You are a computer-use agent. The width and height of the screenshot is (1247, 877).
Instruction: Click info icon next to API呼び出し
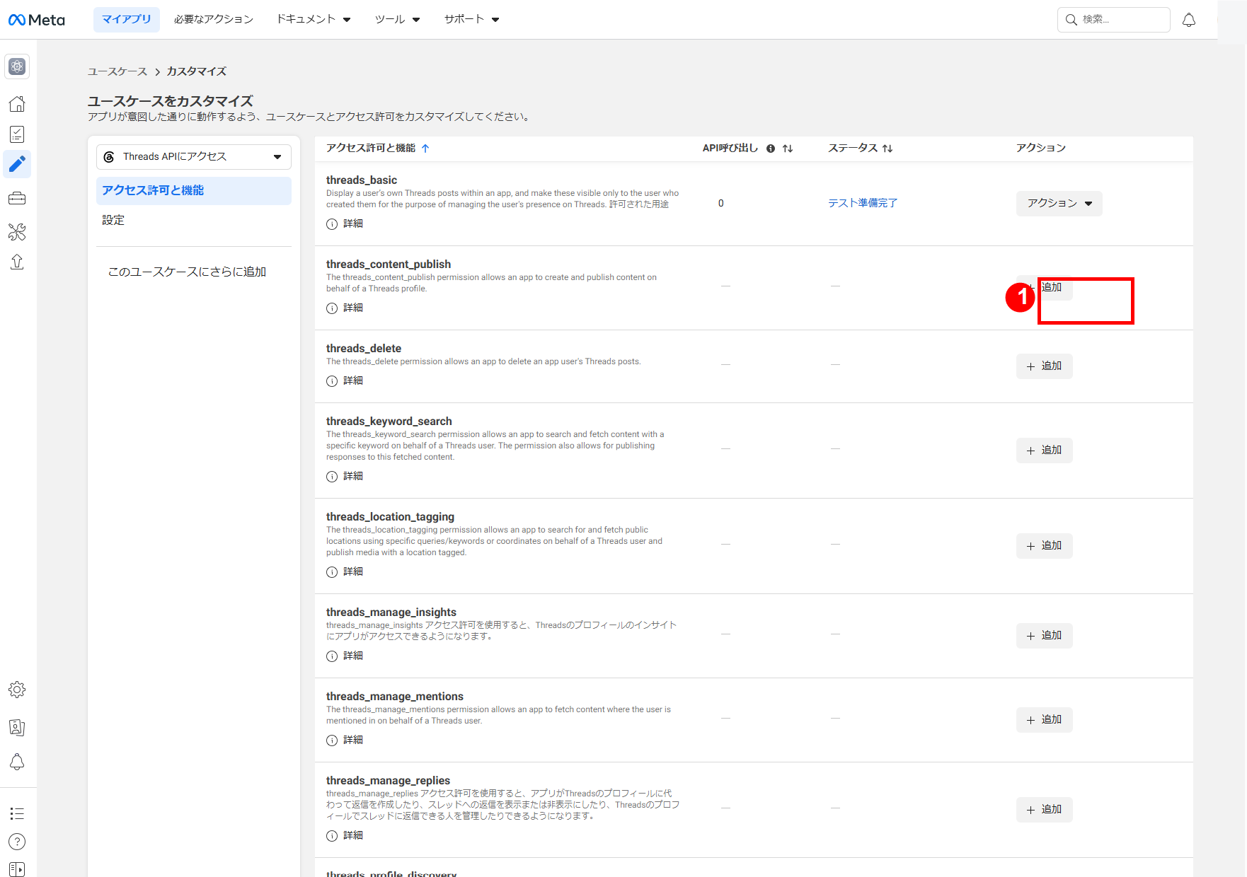pyautogui.click(x=771, y=149)
